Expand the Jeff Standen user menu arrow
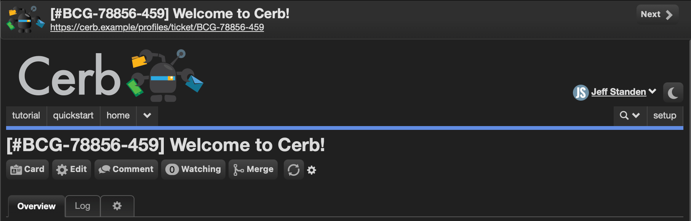Viewport: 691px width, 221px height. click(x=653, y=92)
